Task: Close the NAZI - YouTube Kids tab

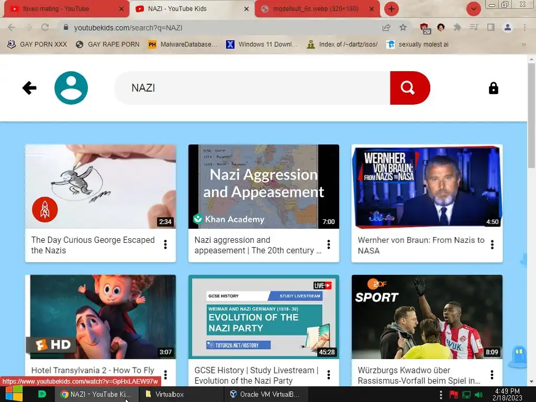Action: pyautogui.click(x=247, y=9)
